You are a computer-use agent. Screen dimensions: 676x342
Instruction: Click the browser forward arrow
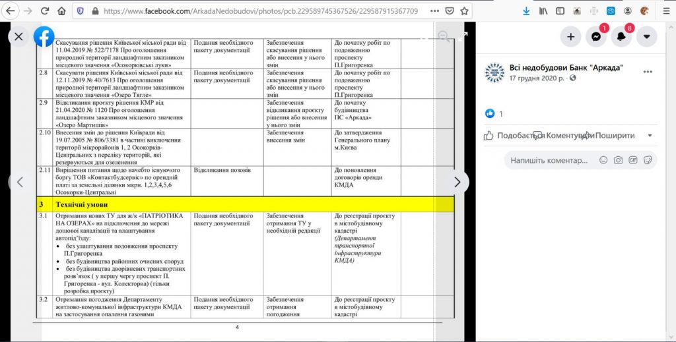(x=28, y=11)
